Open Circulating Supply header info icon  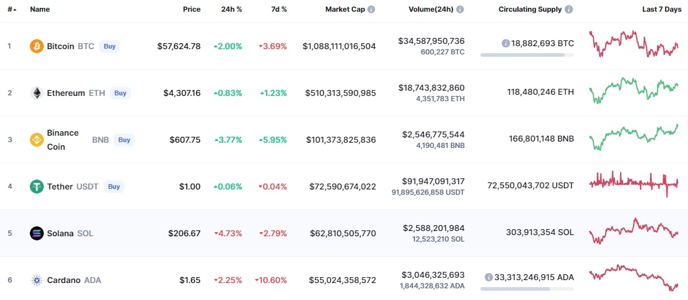click(569, 9)
